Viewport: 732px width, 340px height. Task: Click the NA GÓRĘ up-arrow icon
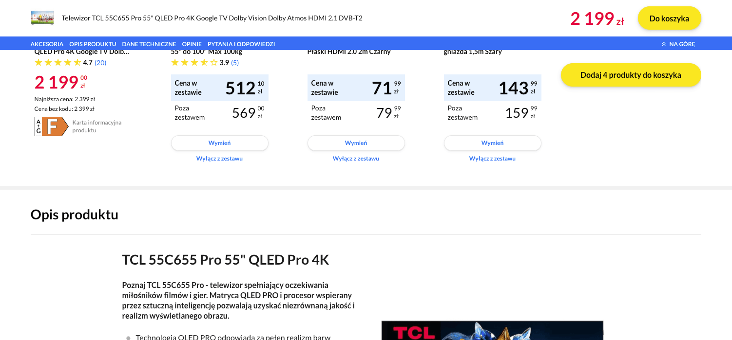tap(663, 44)
